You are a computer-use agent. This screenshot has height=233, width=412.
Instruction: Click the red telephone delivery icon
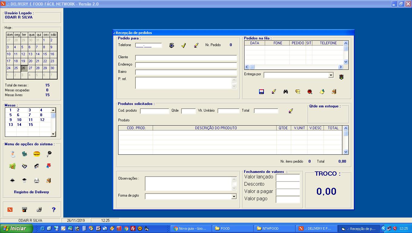pyautogui.click(x=48, y=166)
